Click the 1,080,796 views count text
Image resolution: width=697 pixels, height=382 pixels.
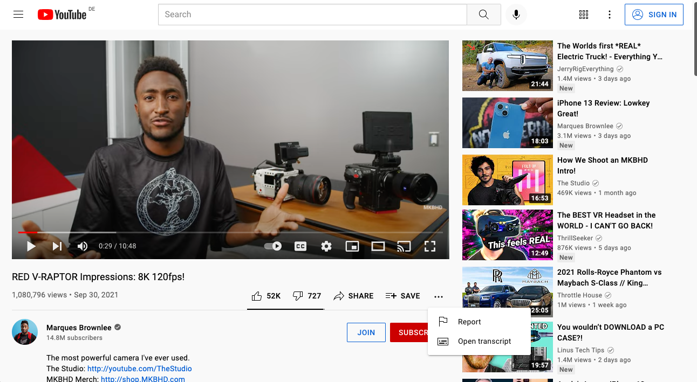(39, 295)
